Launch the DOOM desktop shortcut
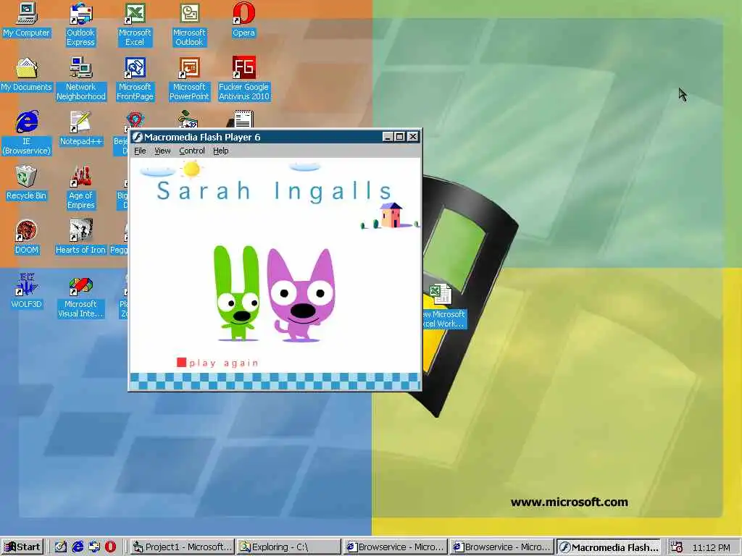Viewport: 742px width, 556px height. pos(27,237)
